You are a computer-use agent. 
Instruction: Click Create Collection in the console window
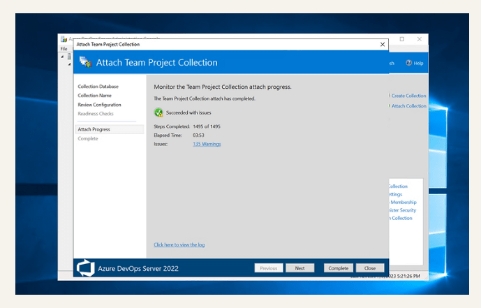tap(408, 96)
